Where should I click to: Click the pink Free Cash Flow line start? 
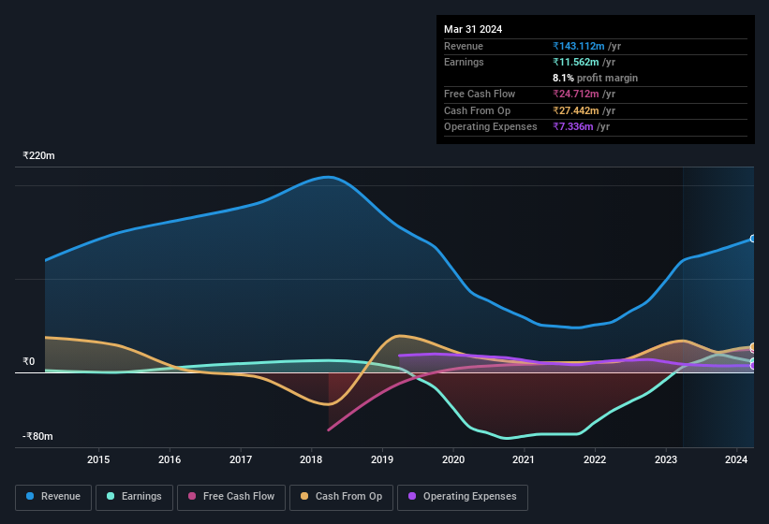pyautogui.click(x=329, y=430)
